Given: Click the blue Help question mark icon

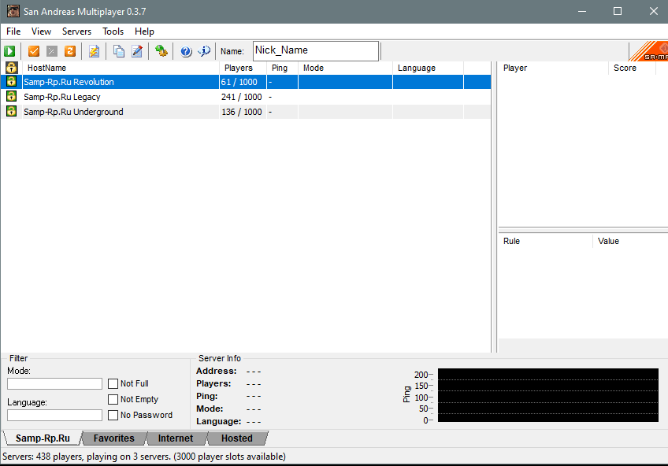Looking at the screenshot, I should [x=186, y=51].
